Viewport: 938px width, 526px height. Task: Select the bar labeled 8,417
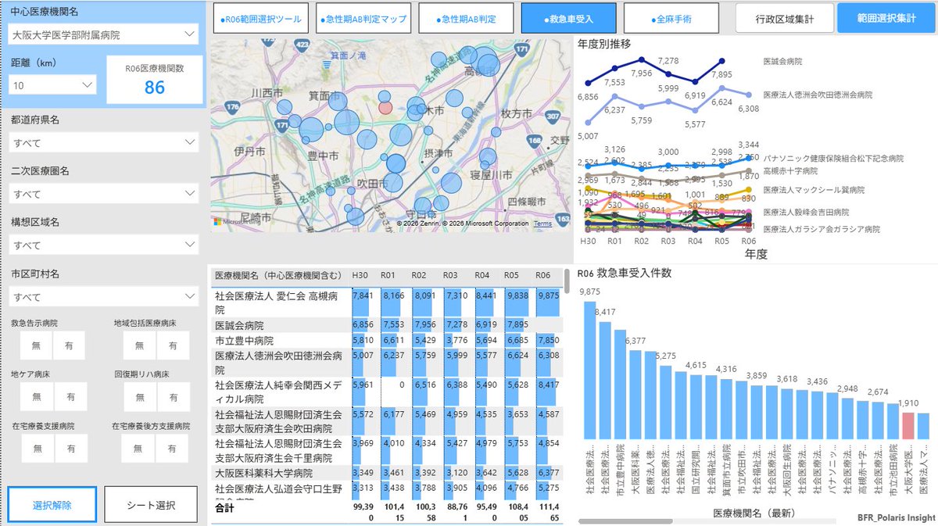tap(605, 380)
